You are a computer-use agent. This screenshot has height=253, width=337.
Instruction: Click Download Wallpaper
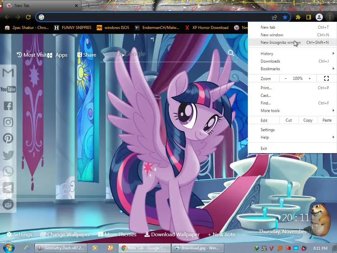pyautogui.click(x=172, y=234)
